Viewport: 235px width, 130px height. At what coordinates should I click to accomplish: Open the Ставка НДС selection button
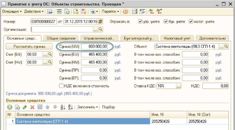pyautogui.click(x=178, y=86)
